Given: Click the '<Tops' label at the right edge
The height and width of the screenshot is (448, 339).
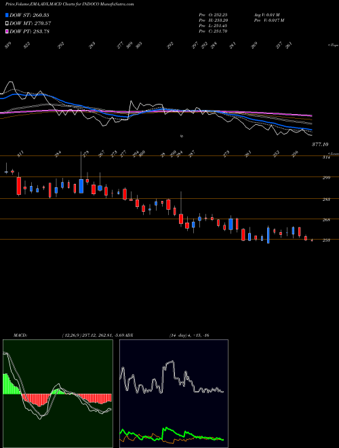Looking at the screenshot, I should 333,45.
